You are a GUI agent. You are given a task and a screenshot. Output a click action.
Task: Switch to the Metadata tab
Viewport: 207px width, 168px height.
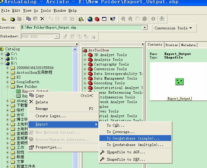[188, 45]
